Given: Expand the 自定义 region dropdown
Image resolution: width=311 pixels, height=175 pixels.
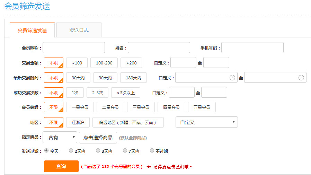Looking at the screenshot, I should (207, 122).
